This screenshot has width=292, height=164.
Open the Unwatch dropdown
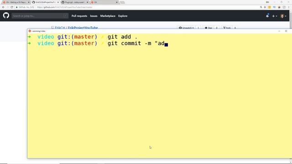pyautogui.click(x=186, y=27)
